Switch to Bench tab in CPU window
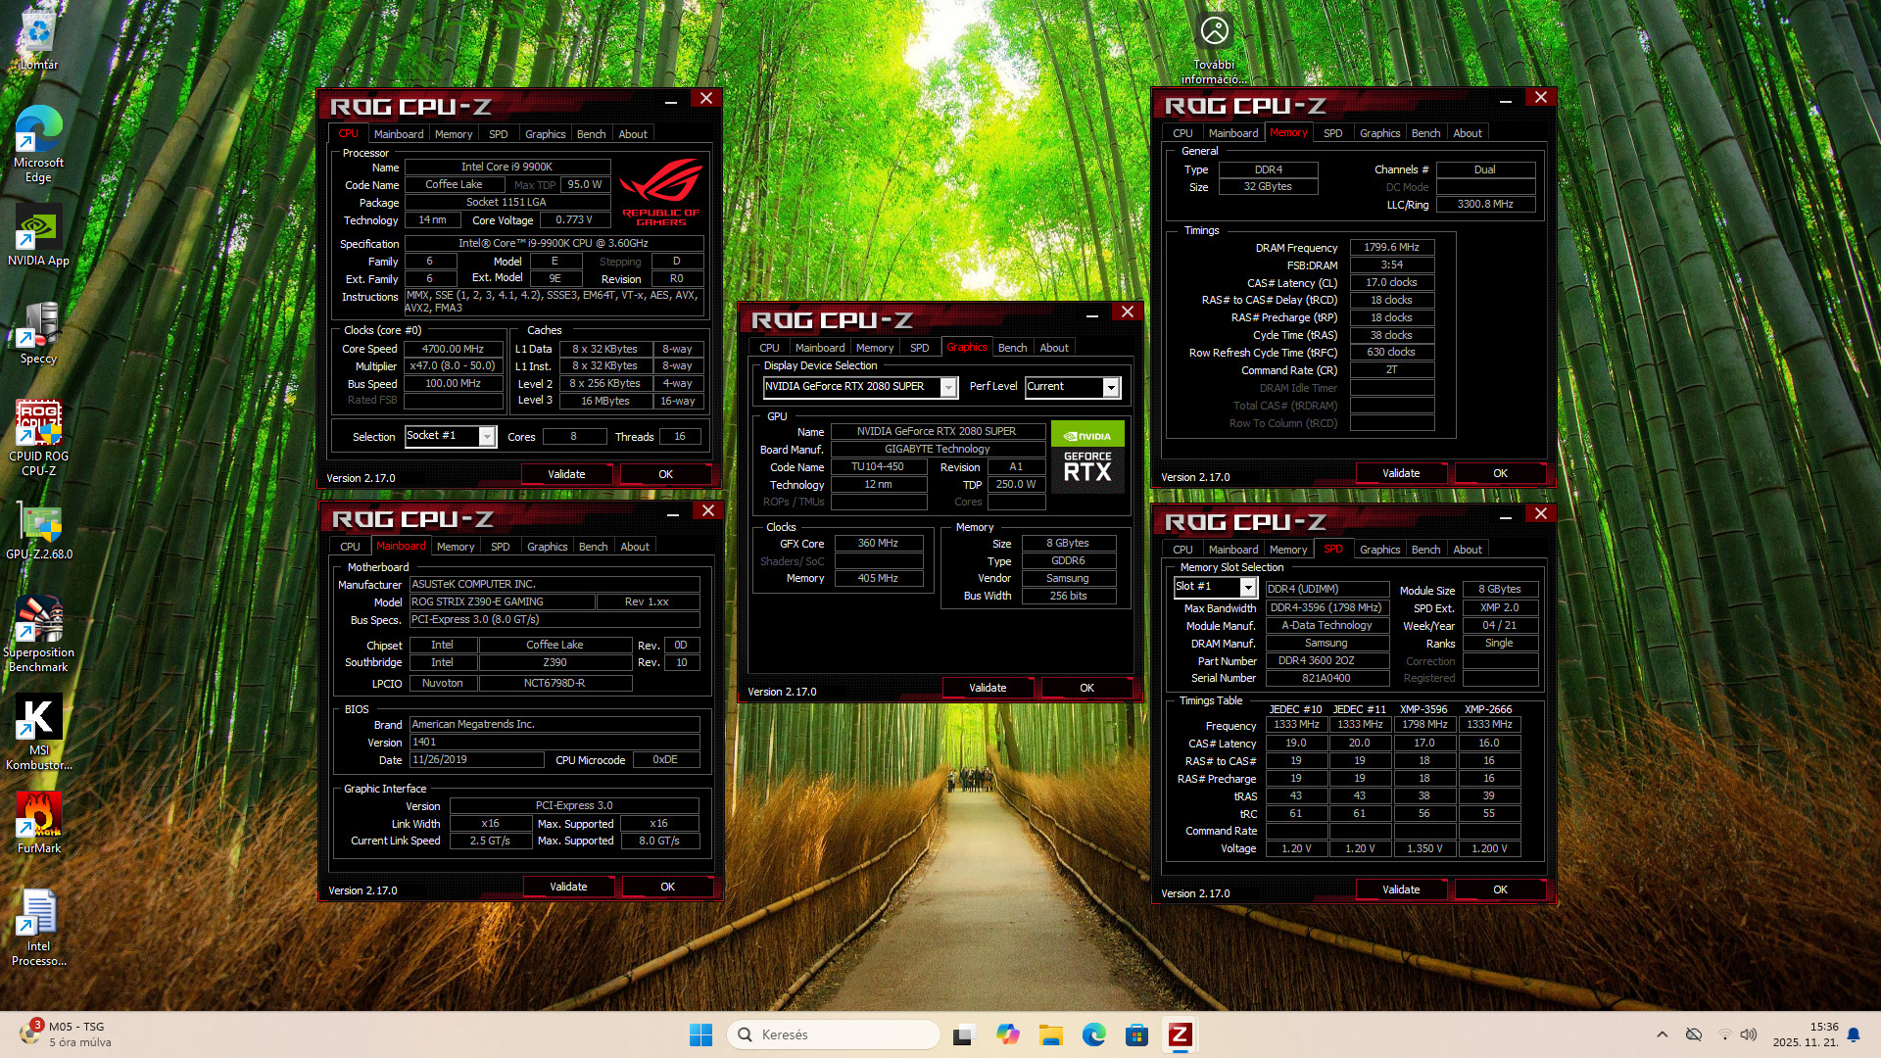1881x1058 pixels. [591, 134]
